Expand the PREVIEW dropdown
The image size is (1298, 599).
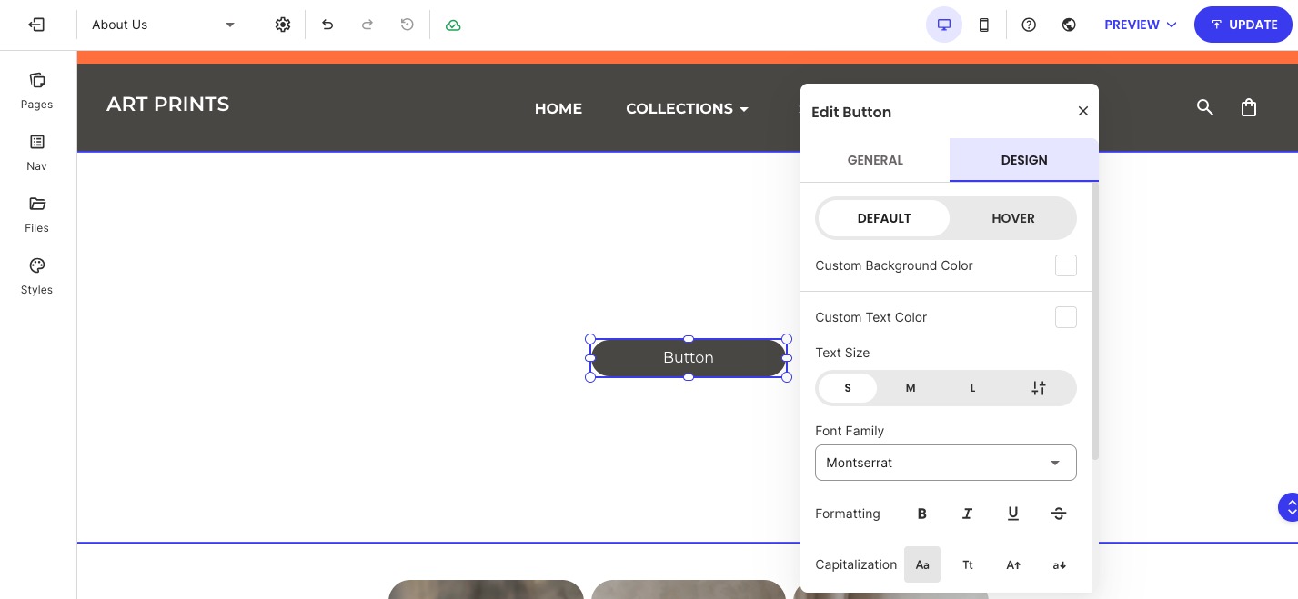point(1141,25)
